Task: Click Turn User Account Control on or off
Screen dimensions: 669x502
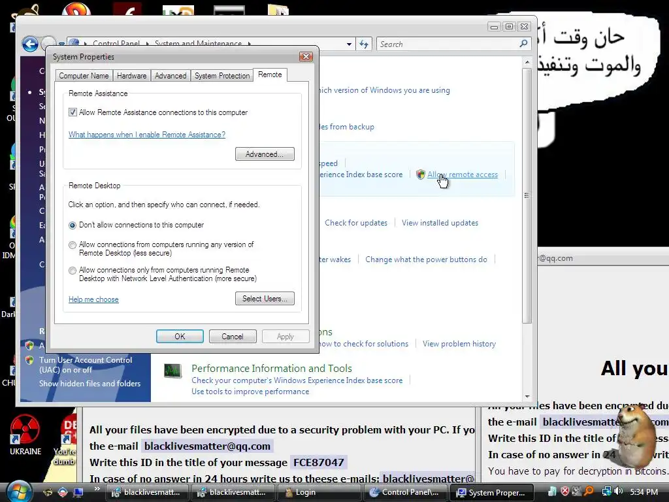Action: click(86, 365)
